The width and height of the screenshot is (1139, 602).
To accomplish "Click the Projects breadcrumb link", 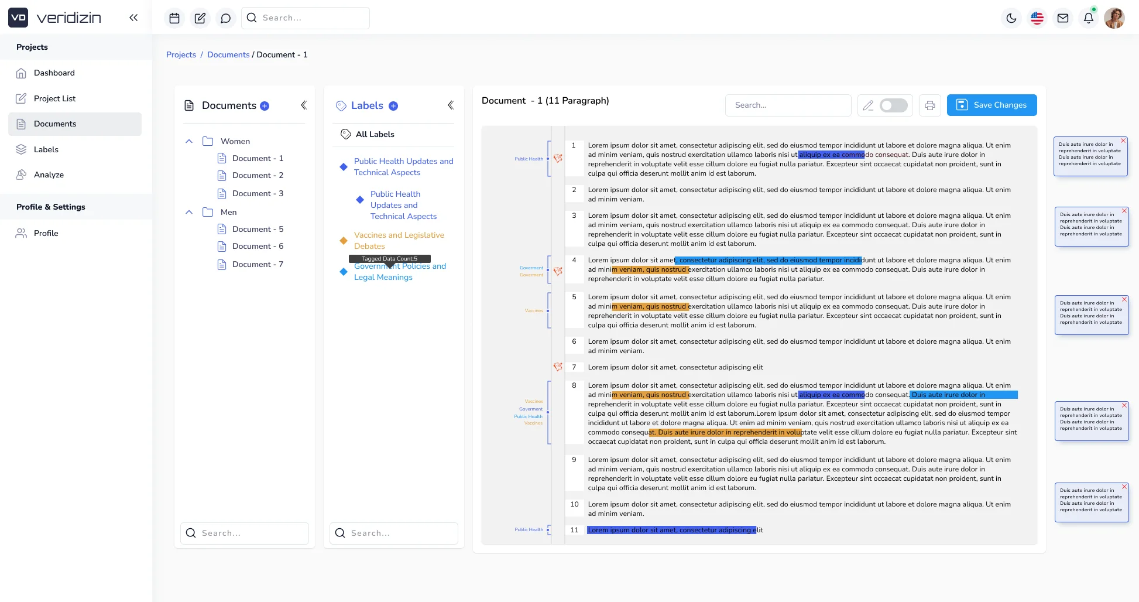I will click(x=181, y=54).
